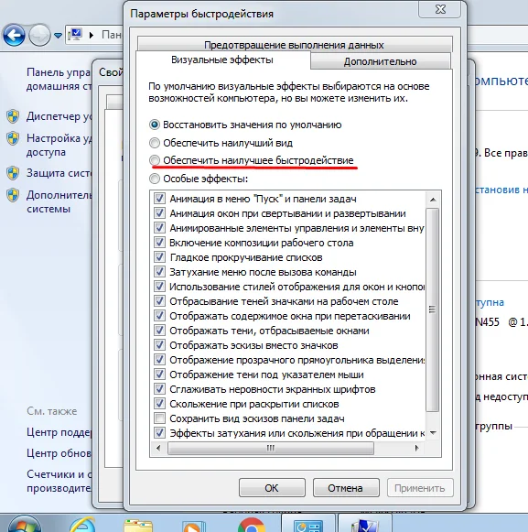Open Центр обновления Windows link

tap(59, 453)
